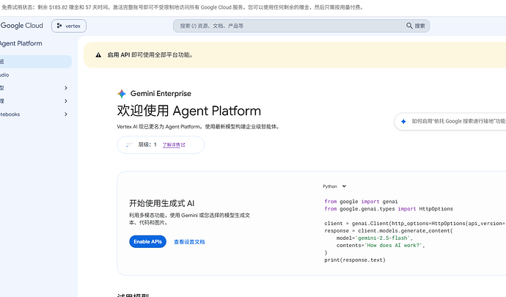Click the 开始使用生成式 AI heading
Viewport: 506px width, 297px height.
pyautogui.click(x=161, y=203)
